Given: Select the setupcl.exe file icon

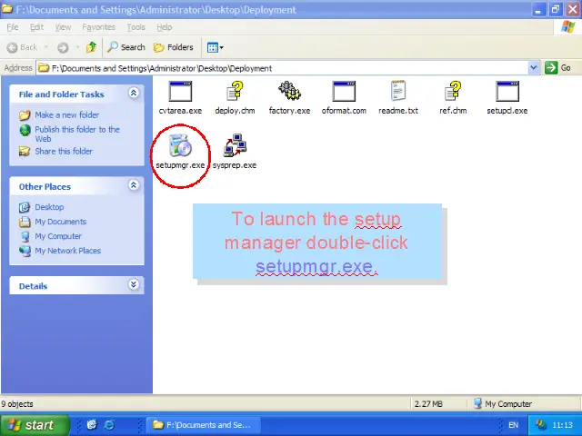Looking at the screenshot, I should point(507,91).
